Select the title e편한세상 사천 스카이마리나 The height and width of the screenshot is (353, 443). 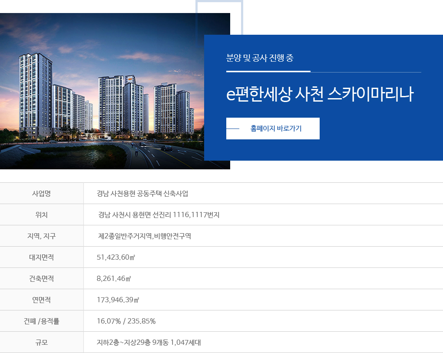320,94
